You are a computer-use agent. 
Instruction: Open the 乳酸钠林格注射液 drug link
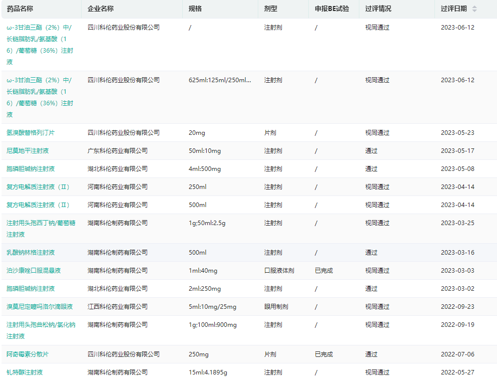[x=31, y=253]
